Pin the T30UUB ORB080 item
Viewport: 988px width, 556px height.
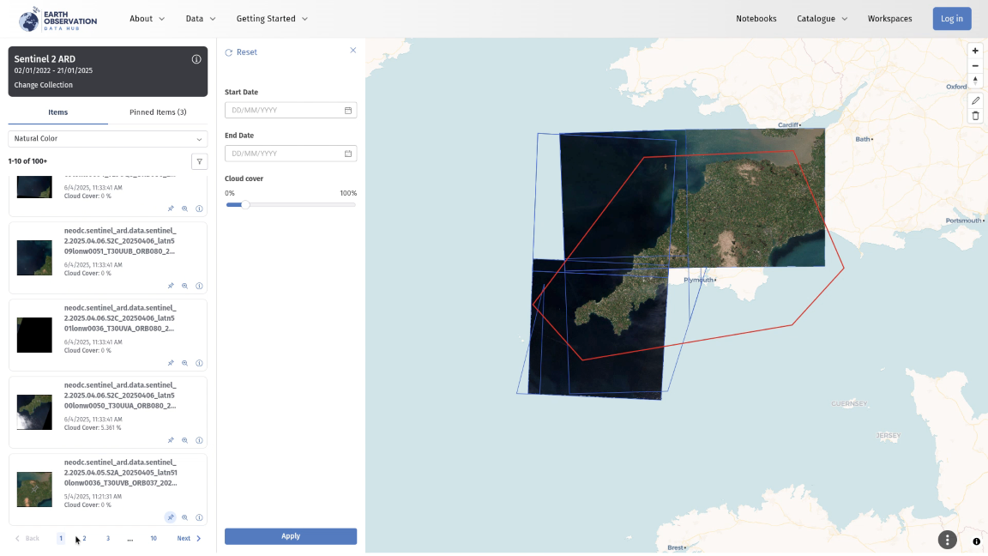click(x=171, y=286)
